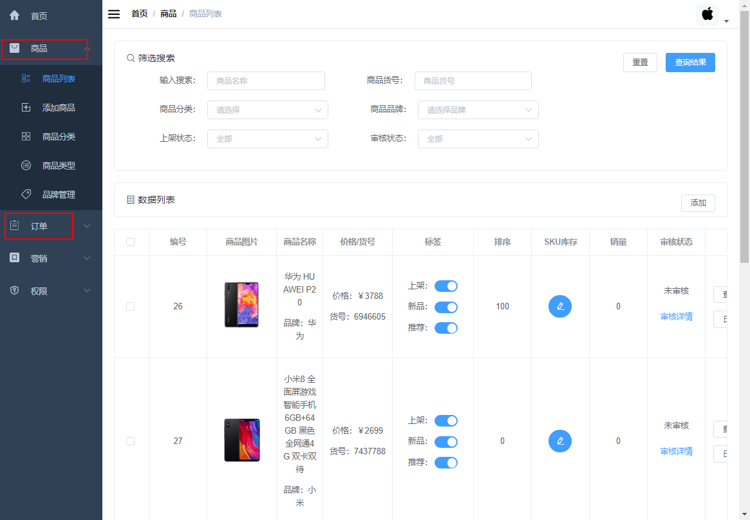The width and height of the screenshot is (750, 520).
Task: Select 品牌管理 menu item
Action: click(x=51, y=195)
